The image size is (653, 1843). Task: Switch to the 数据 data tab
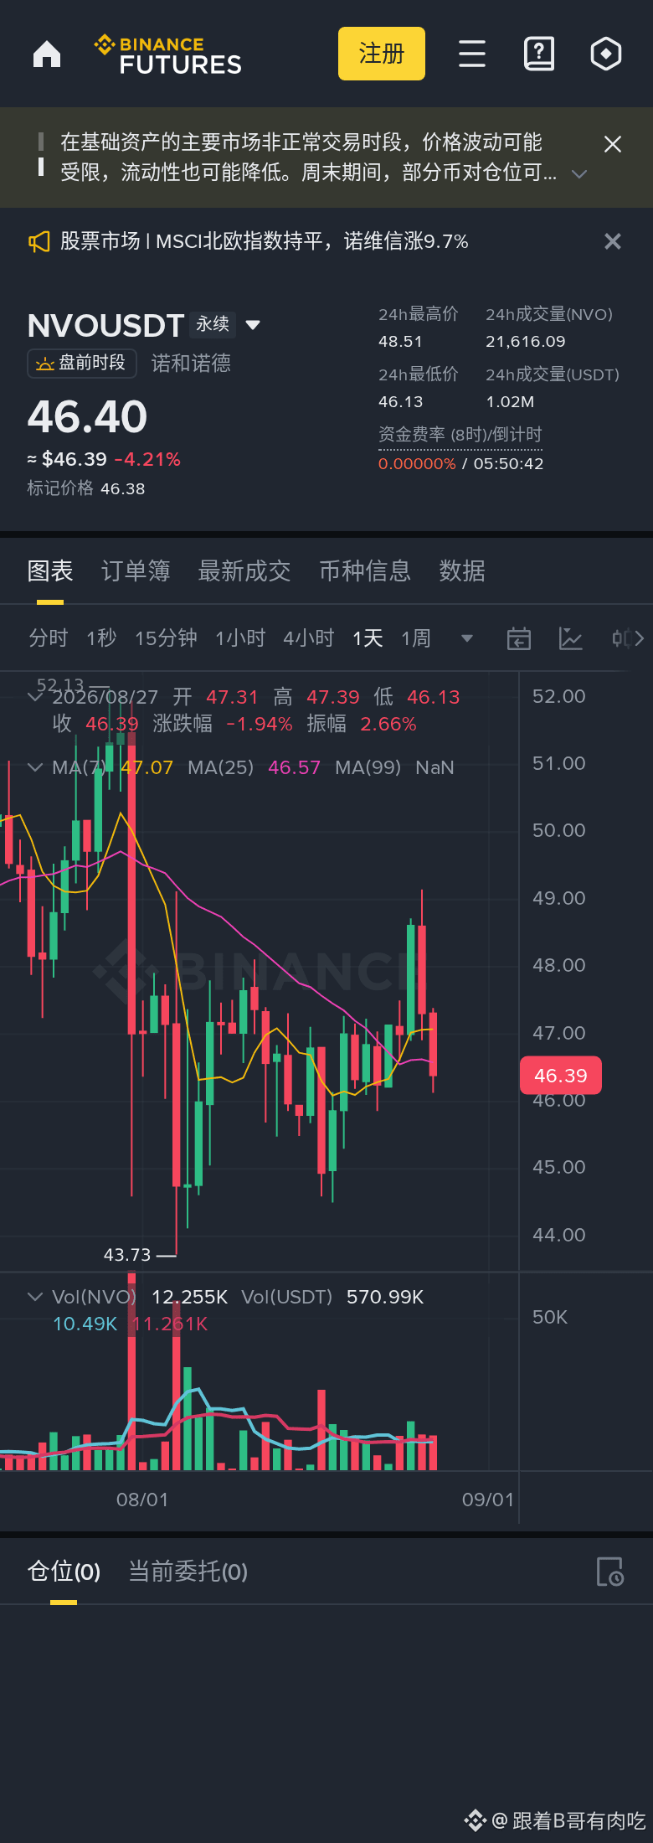pos(462,571)
